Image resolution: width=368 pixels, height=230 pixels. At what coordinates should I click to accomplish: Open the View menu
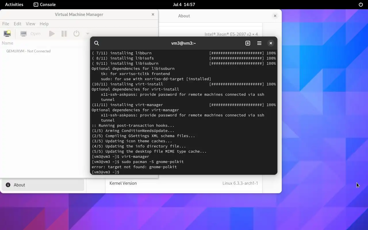point(30,24)
